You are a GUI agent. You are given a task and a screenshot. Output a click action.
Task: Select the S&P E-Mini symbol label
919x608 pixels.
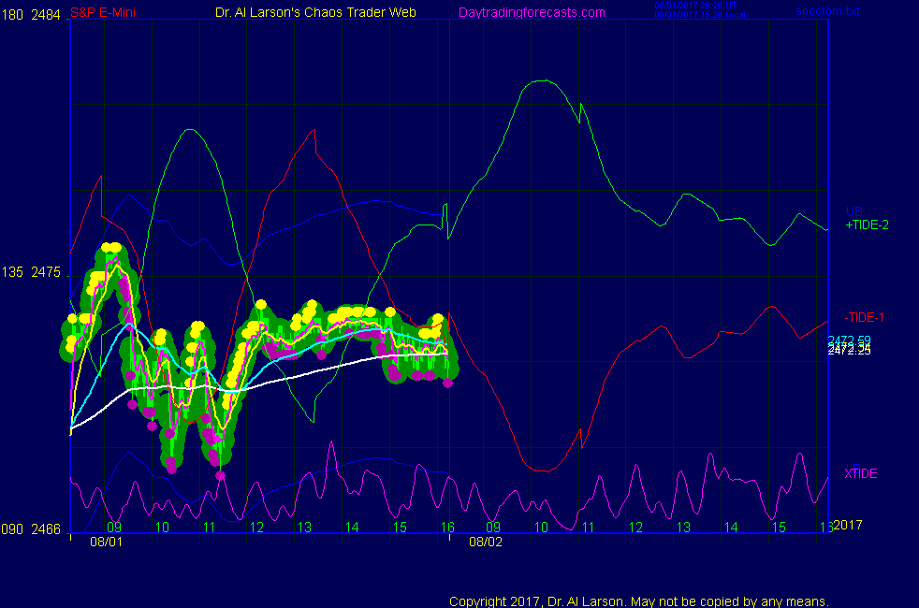[x=103, y=12]
